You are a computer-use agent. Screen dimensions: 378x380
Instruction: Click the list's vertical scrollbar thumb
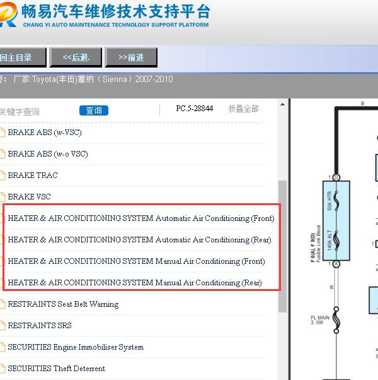[282, 246]
